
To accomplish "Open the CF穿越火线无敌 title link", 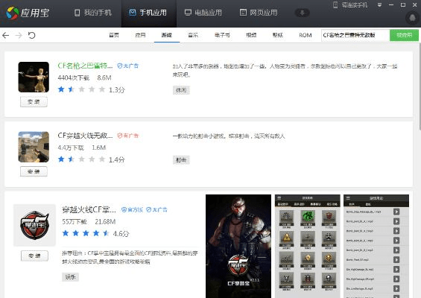I will [x=85, y=136].
